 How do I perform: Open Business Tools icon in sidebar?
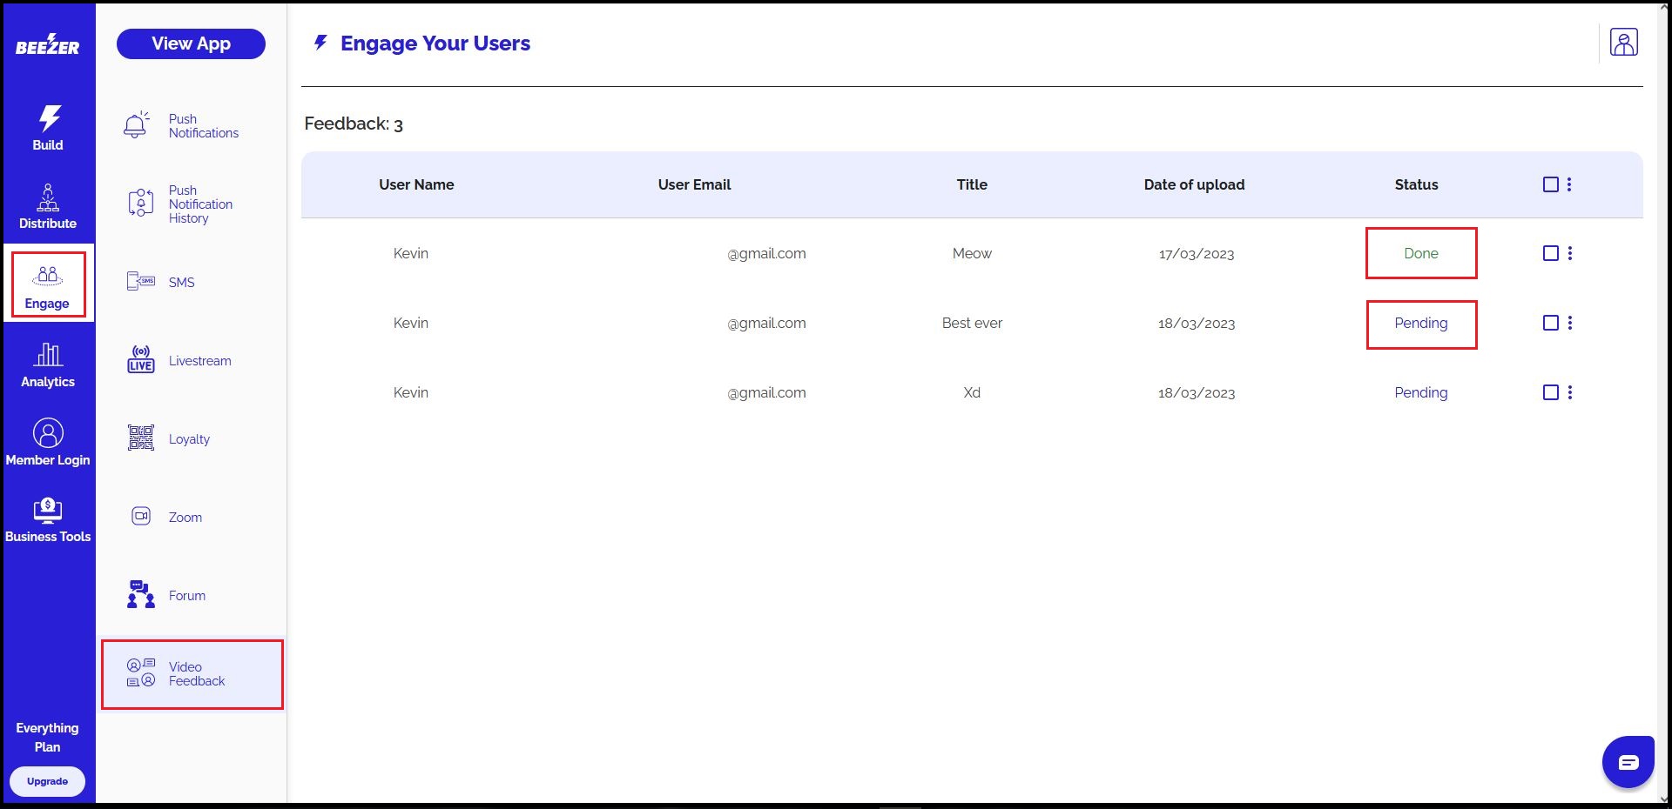[48, 510]
